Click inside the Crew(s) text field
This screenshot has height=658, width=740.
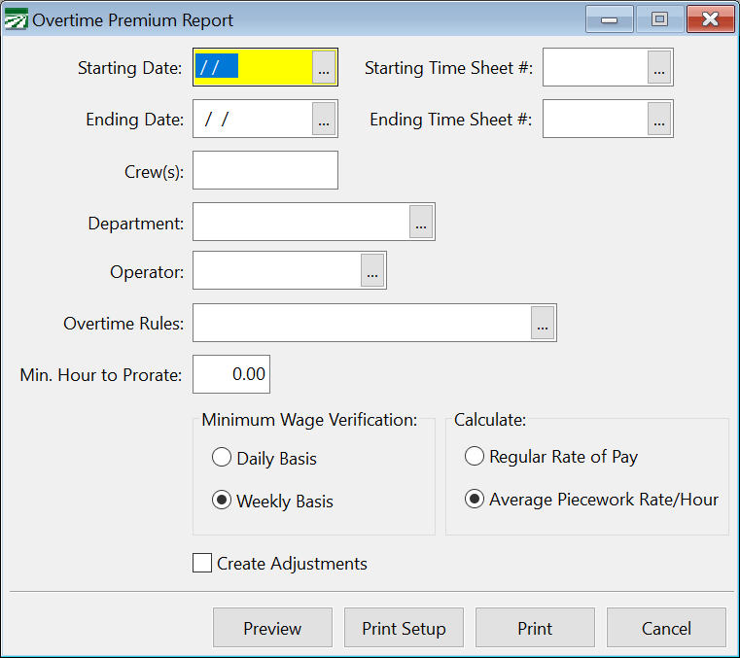pyautogui.click(x=265, y=170)
